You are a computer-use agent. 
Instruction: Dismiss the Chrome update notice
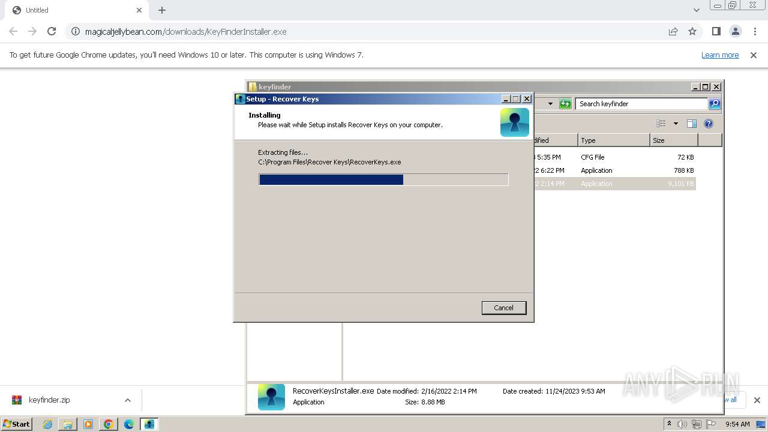coord(754,55)
